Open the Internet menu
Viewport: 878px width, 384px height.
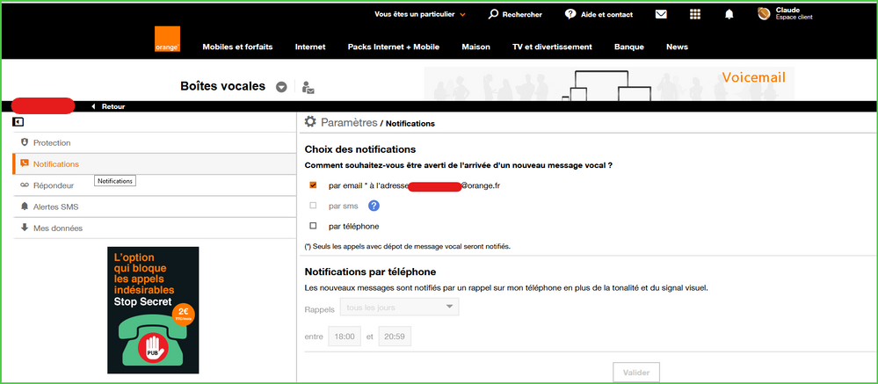pos(310,47)
